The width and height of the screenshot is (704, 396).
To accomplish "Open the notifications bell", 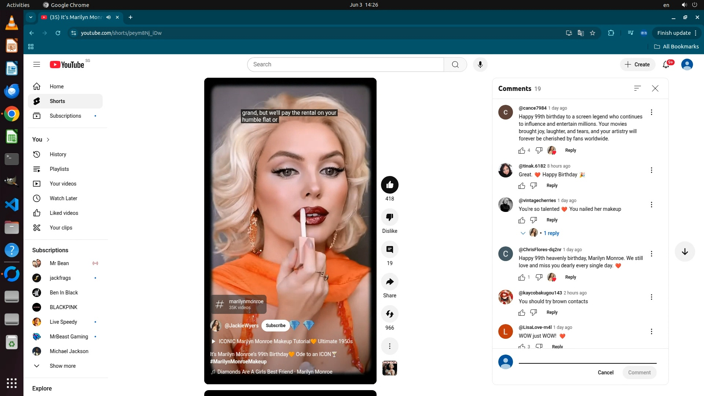I will [x=666, y=65].
